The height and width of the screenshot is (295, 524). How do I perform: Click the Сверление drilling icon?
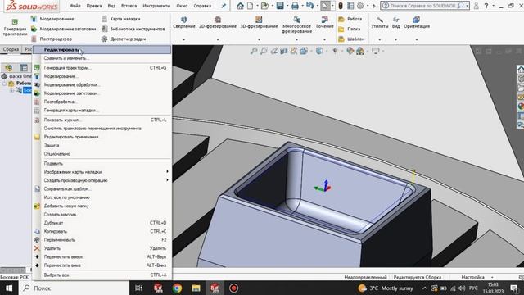(183, 20)
